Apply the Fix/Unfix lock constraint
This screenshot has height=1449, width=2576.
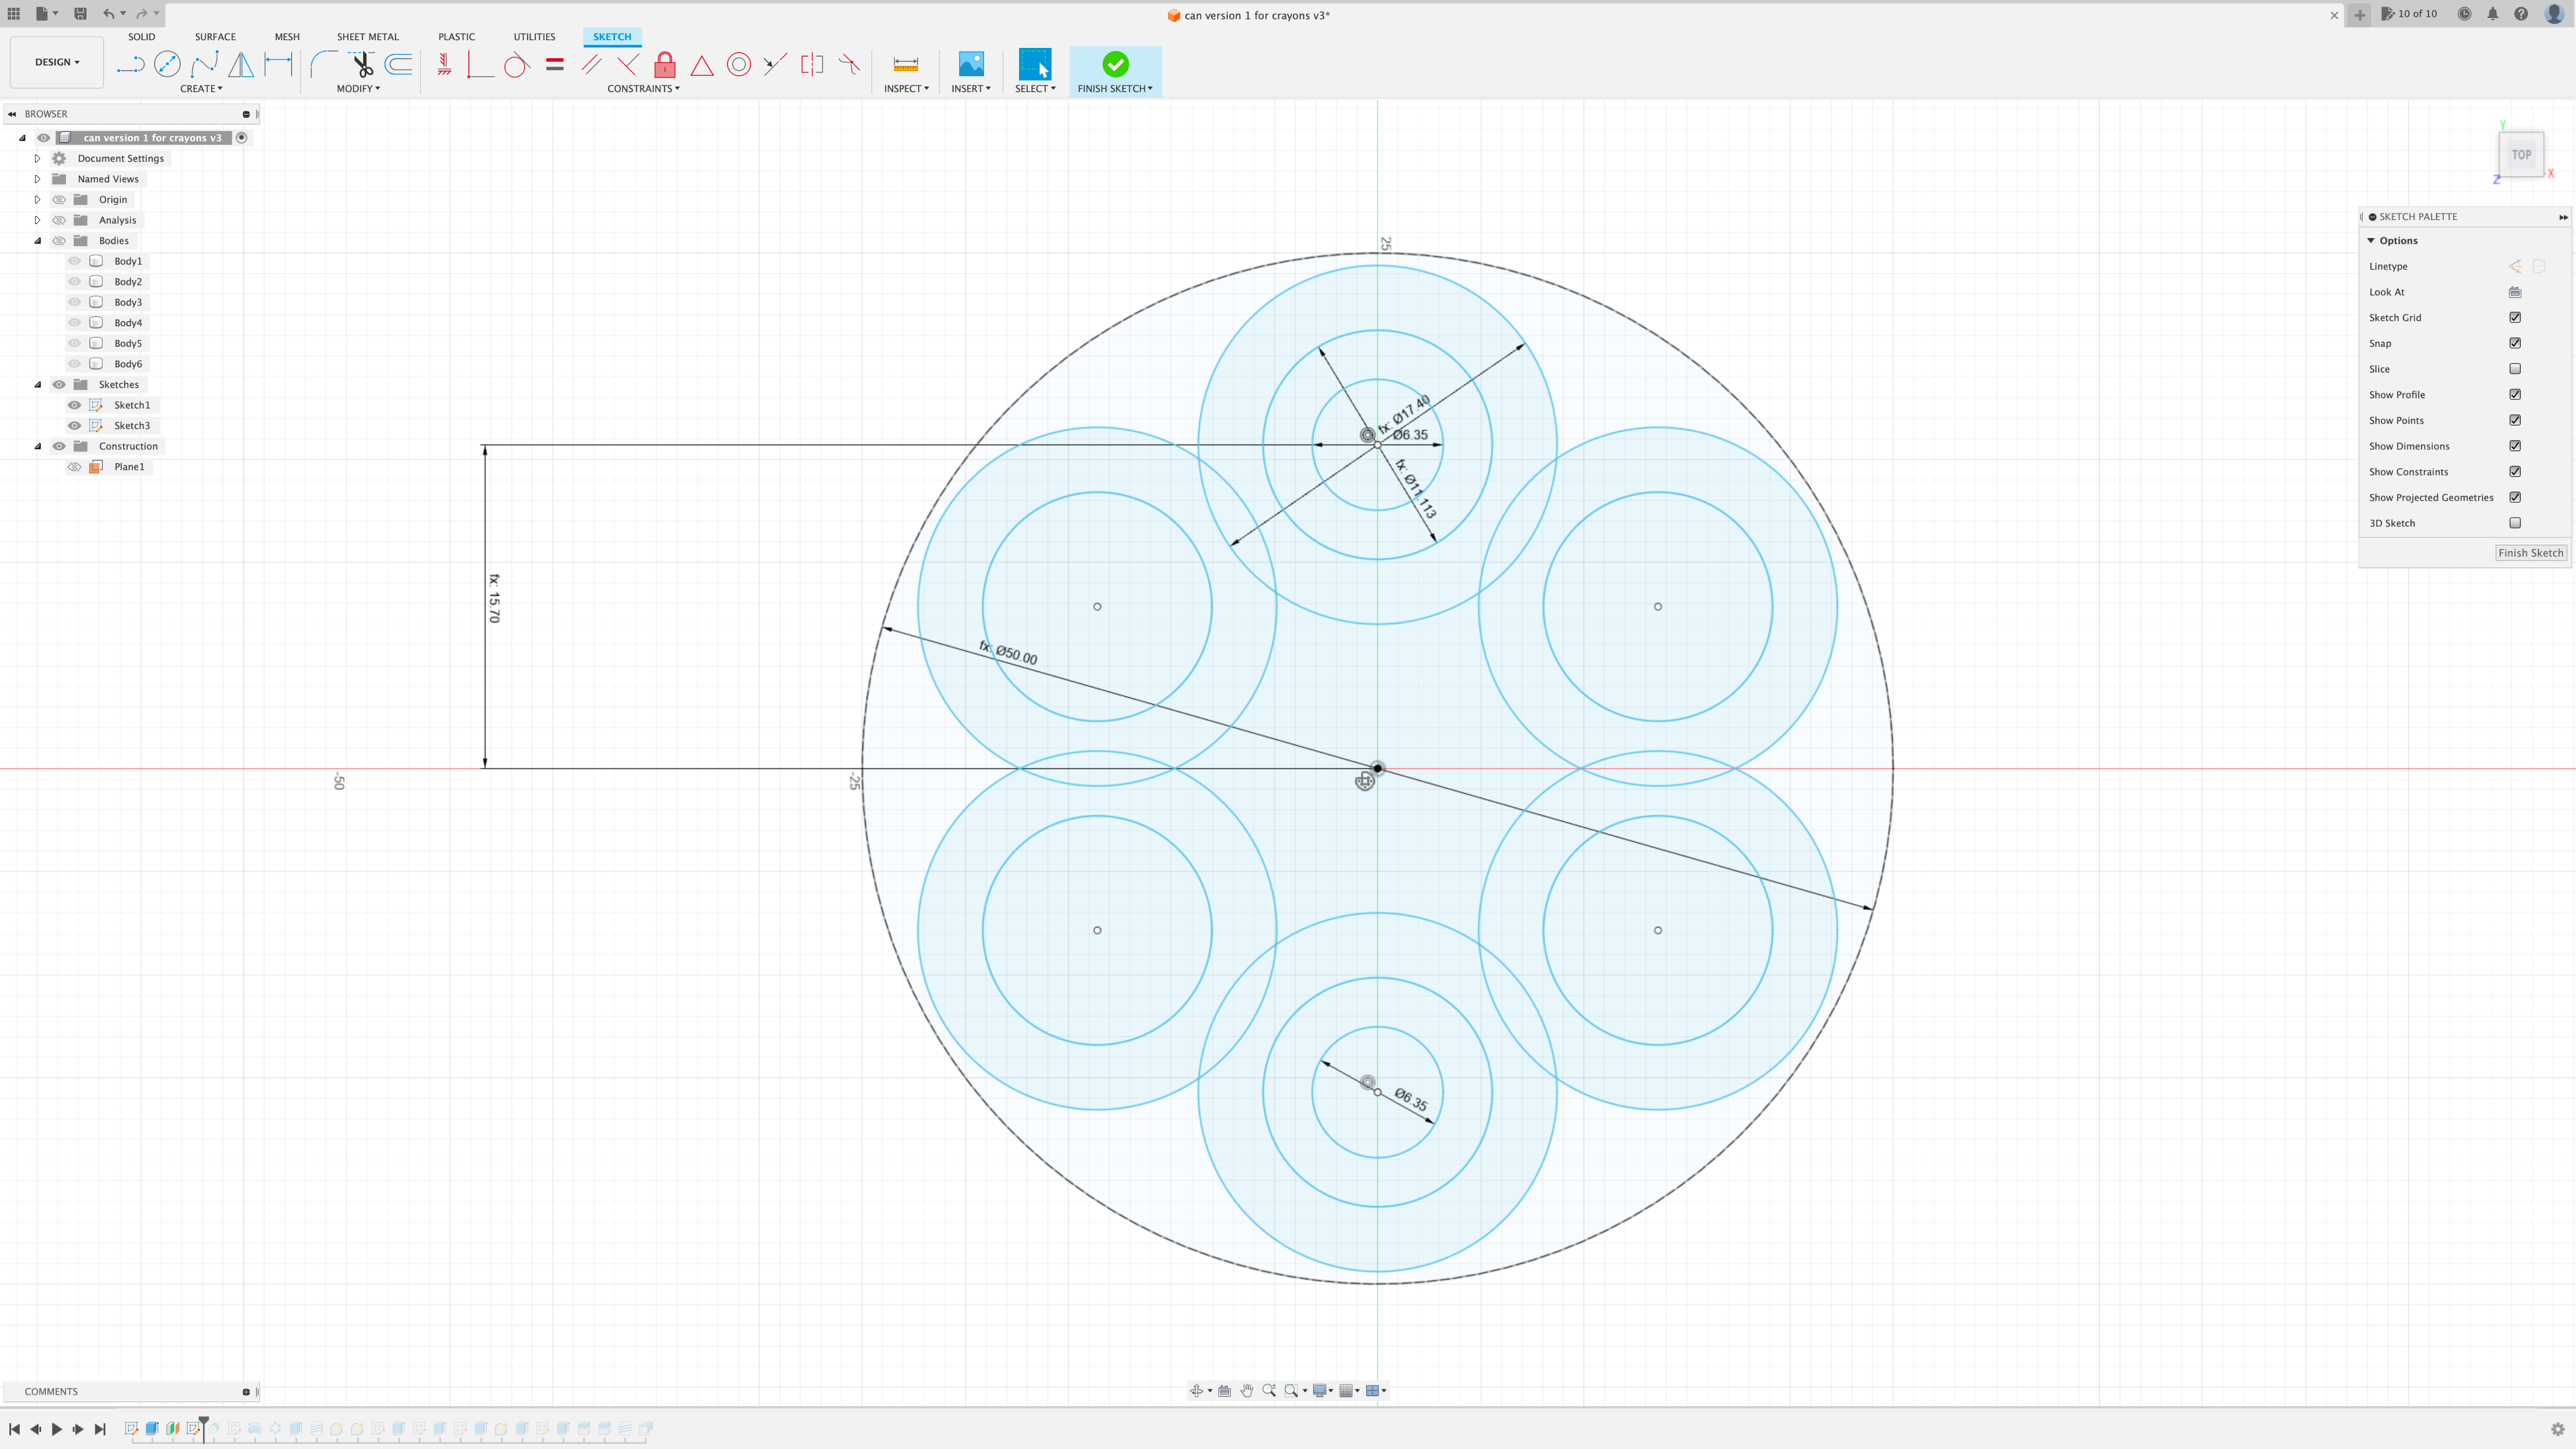pyautogui.click(x=664, y=65)
